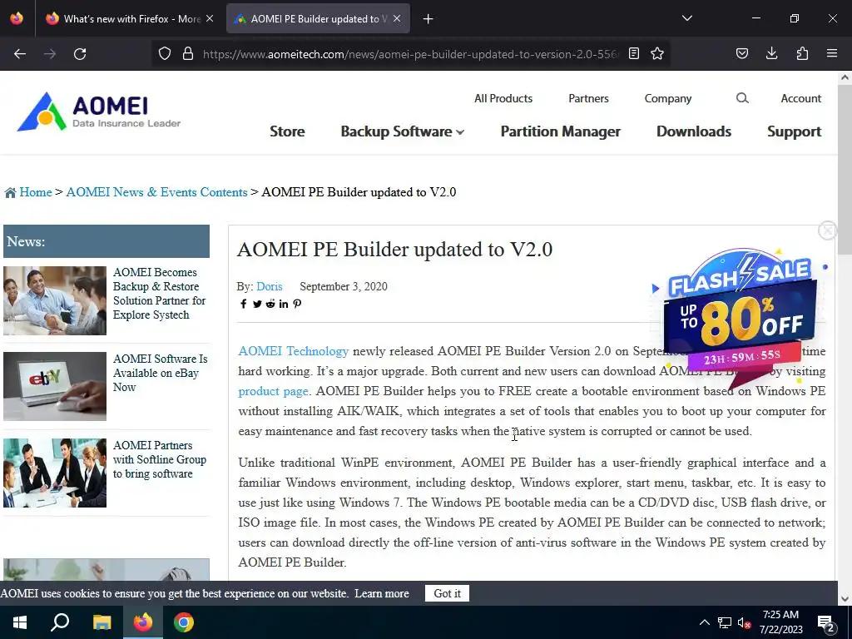
Task: Open the AOMEI Technology link
Action: (294, 351)
